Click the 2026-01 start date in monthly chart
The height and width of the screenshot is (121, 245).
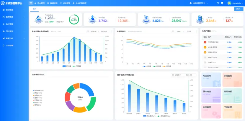(x=94, y=31)
